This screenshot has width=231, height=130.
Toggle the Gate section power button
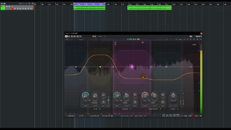point(100,109)
